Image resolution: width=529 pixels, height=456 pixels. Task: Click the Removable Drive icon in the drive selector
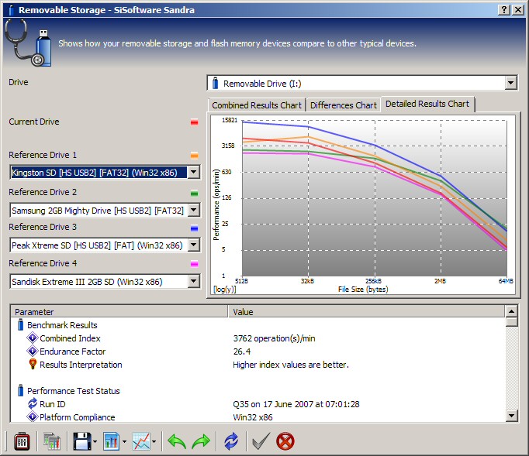coord(215,83)
